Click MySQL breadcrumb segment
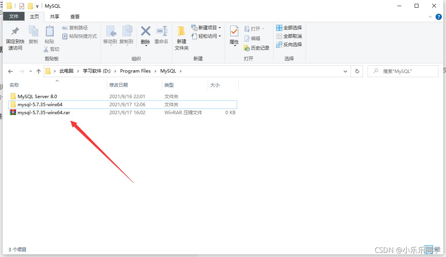446x257 pixels. tap(168, 71)
